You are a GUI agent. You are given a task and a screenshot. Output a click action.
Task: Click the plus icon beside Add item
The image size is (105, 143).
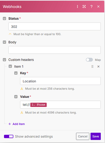(x=10, y=124)
